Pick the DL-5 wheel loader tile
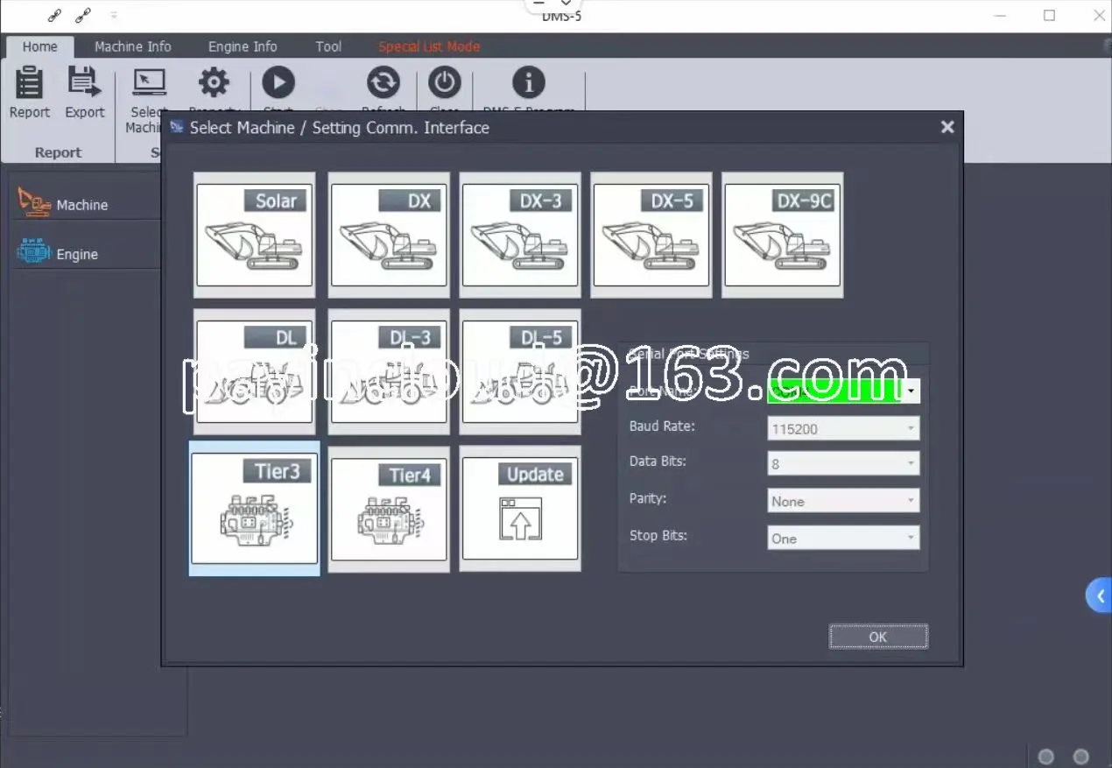The height and width of the screenshot is (768, 1112). [x=520, y=371]
